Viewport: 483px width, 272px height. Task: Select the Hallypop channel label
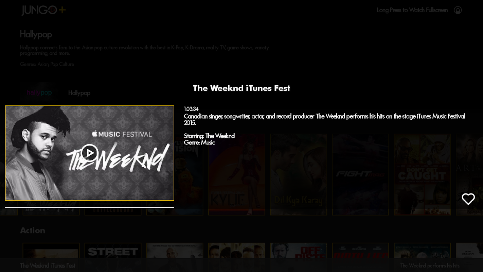[x=79, y=93]
